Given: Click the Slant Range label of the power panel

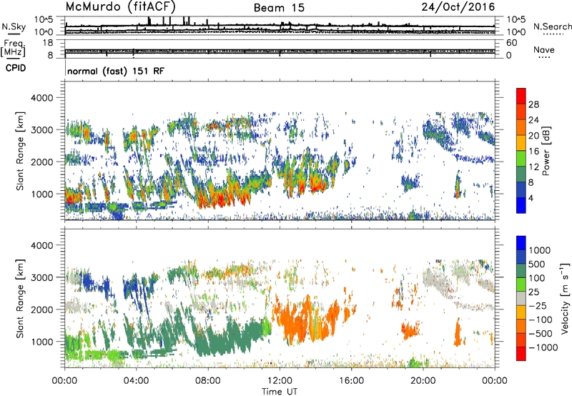Looking at the screenshot, I should pos(20,151).
